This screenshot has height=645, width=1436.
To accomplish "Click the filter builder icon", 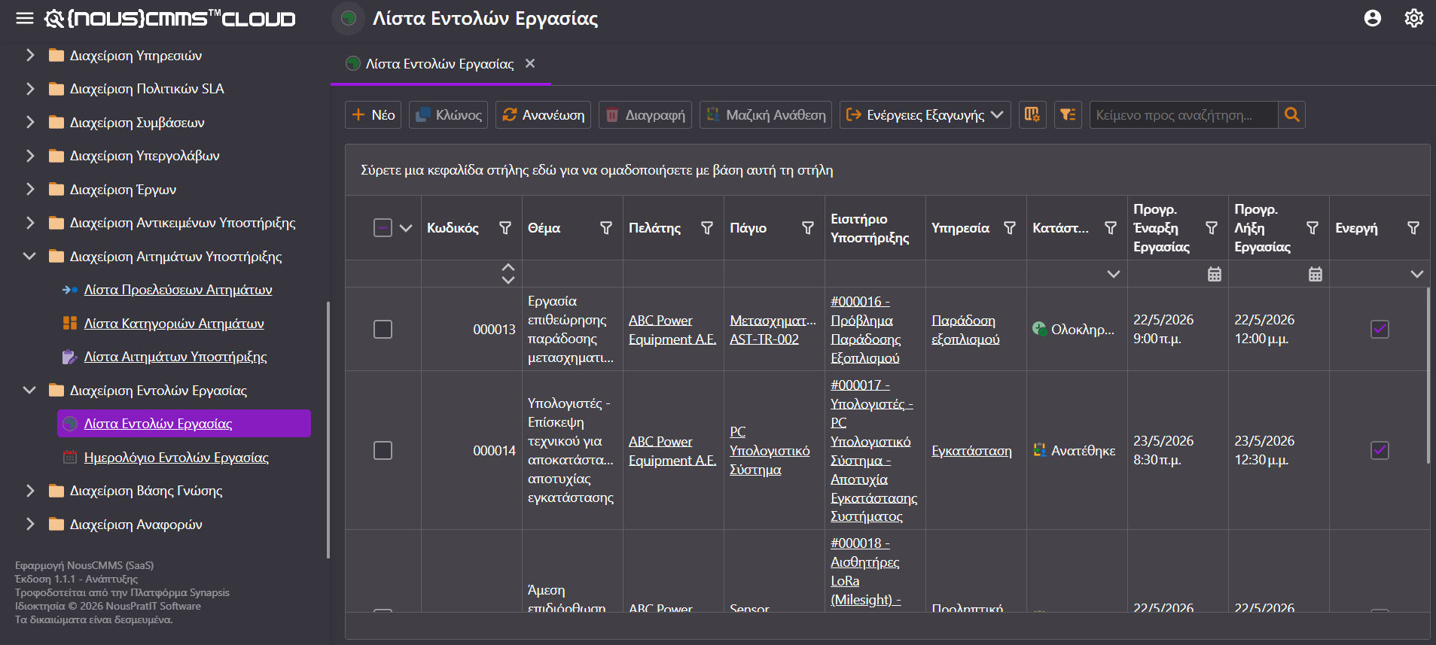I will click(x=1068, y=114).
